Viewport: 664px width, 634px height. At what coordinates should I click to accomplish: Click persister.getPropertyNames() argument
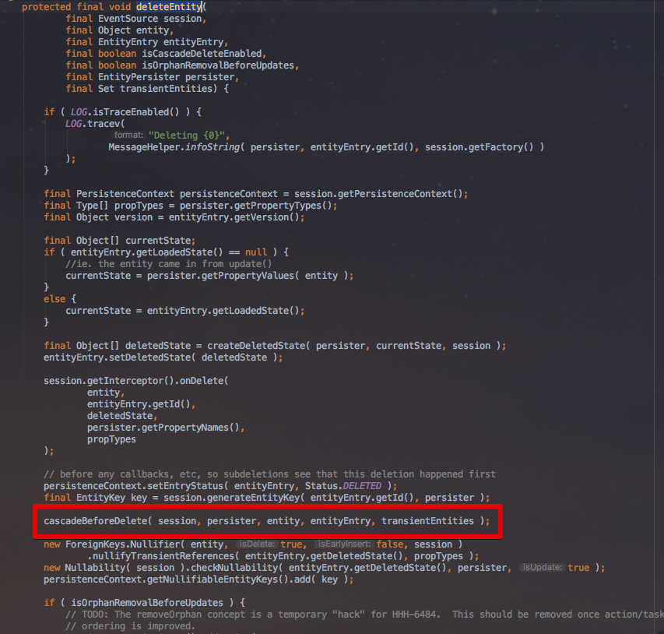pos(163,427)
